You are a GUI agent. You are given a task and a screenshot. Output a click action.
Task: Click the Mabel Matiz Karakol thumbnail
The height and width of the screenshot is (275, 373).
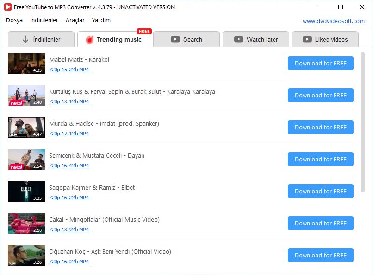pyautogui.click(x=26, y=64)
